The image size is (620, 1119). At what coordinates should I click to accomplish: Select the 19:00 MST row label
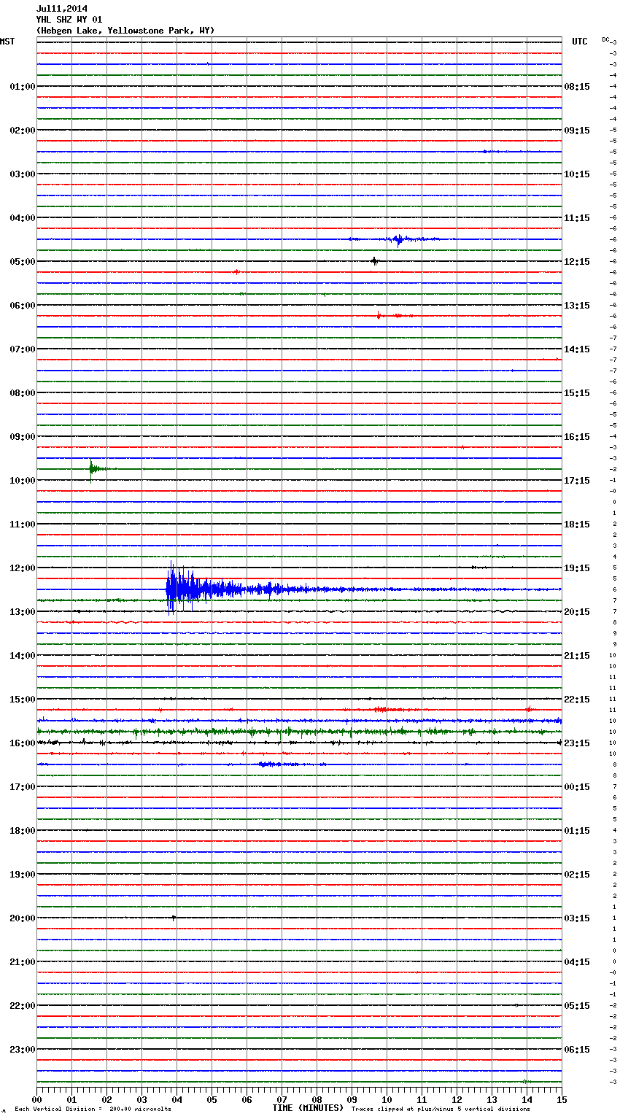click(22, 875)
